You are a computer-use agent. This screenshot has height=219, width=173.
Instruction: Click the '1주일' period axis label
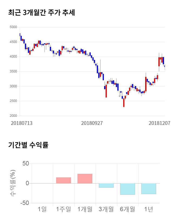(x=64, y=209)
